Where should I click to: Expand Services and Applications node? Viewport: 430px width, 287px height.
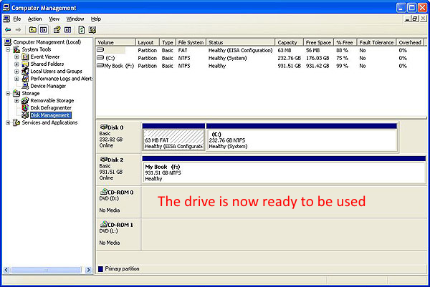(x=8, y=122)
